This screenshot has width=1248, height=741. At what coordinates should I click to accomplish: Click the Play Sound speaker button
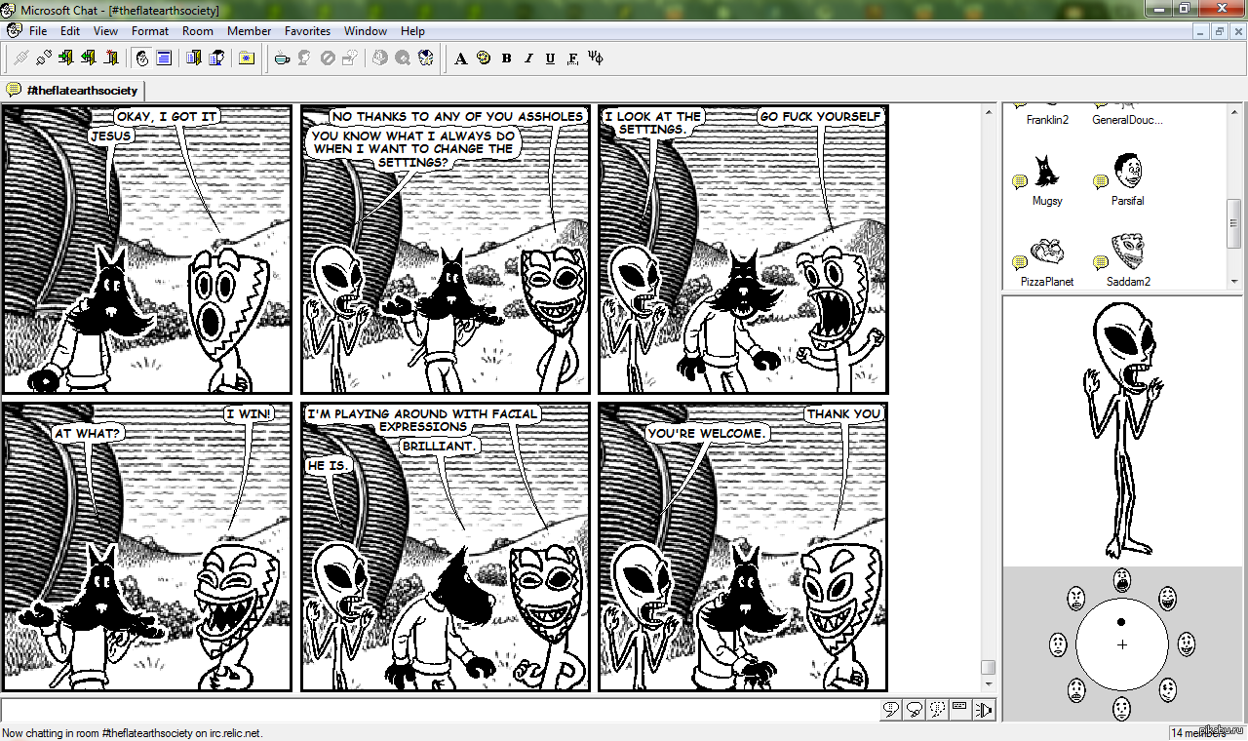click(984, 710)
